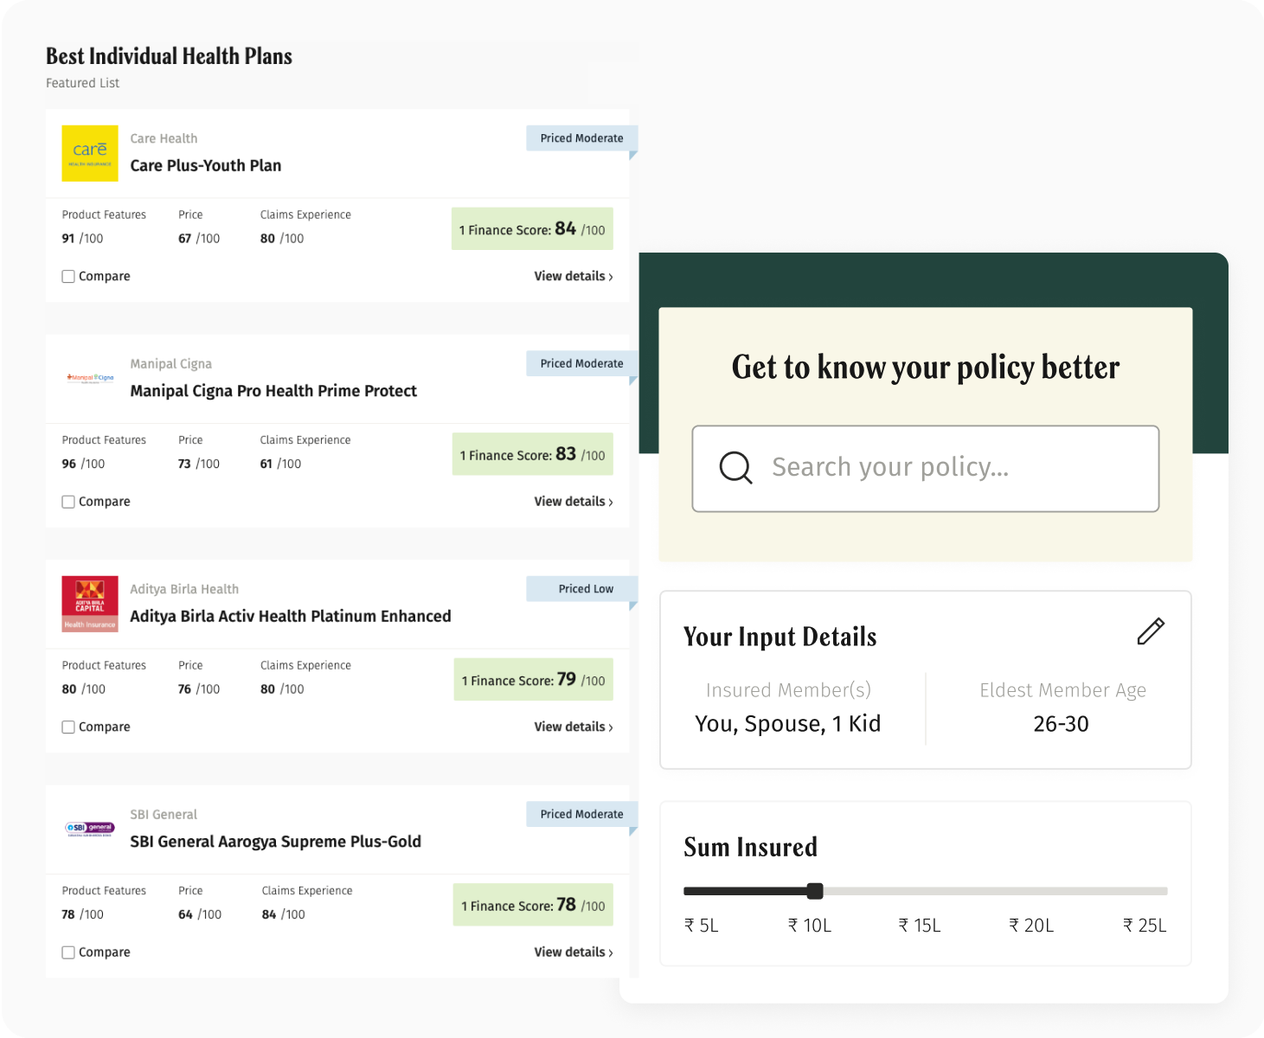Click the Finance Score 84 badge
Image resolution: width=1264 pixels, height=1038 pixels.
pyautogui.click(x=532, y=229)
